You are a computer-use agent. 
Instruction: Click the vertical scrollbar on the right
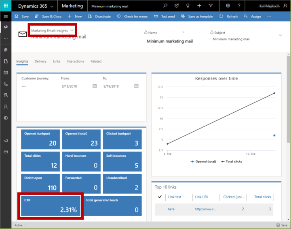[288, 101]
